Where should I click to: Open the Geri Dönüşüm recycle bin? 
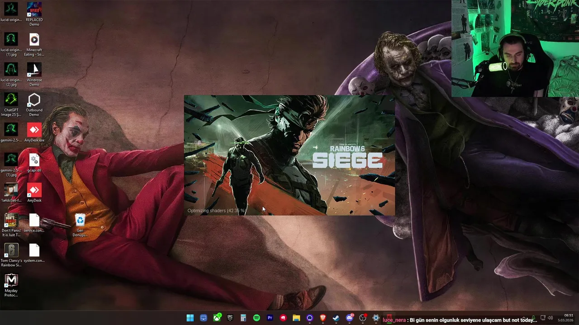point(80,225)
